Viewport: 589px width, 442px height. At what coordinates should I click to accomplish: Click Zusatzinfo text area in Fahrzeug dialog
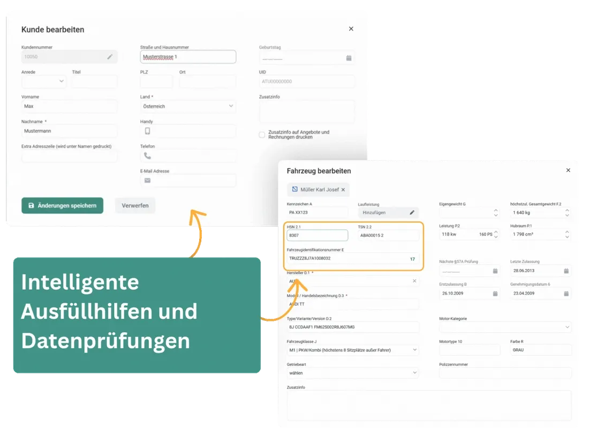pyautogui.click(x=429, y=405)
